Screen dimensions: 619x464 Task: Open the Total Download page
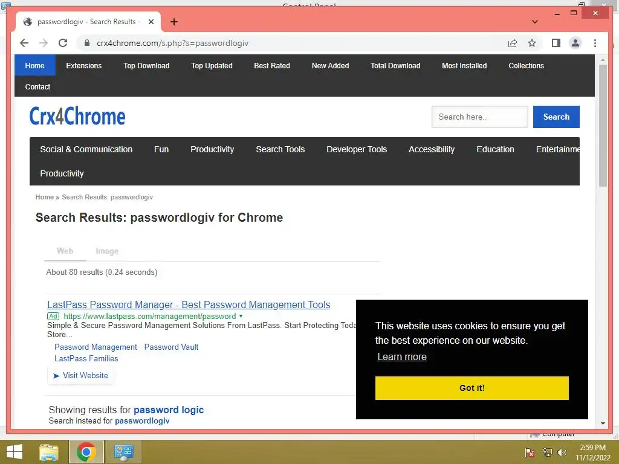tap(395, 65)
